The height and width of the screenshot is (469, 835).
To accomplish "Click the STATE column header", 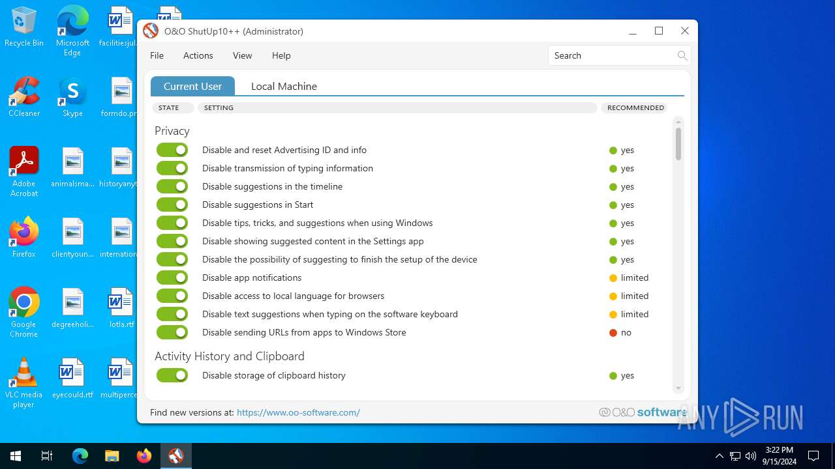I will click(x=173, y=107).
